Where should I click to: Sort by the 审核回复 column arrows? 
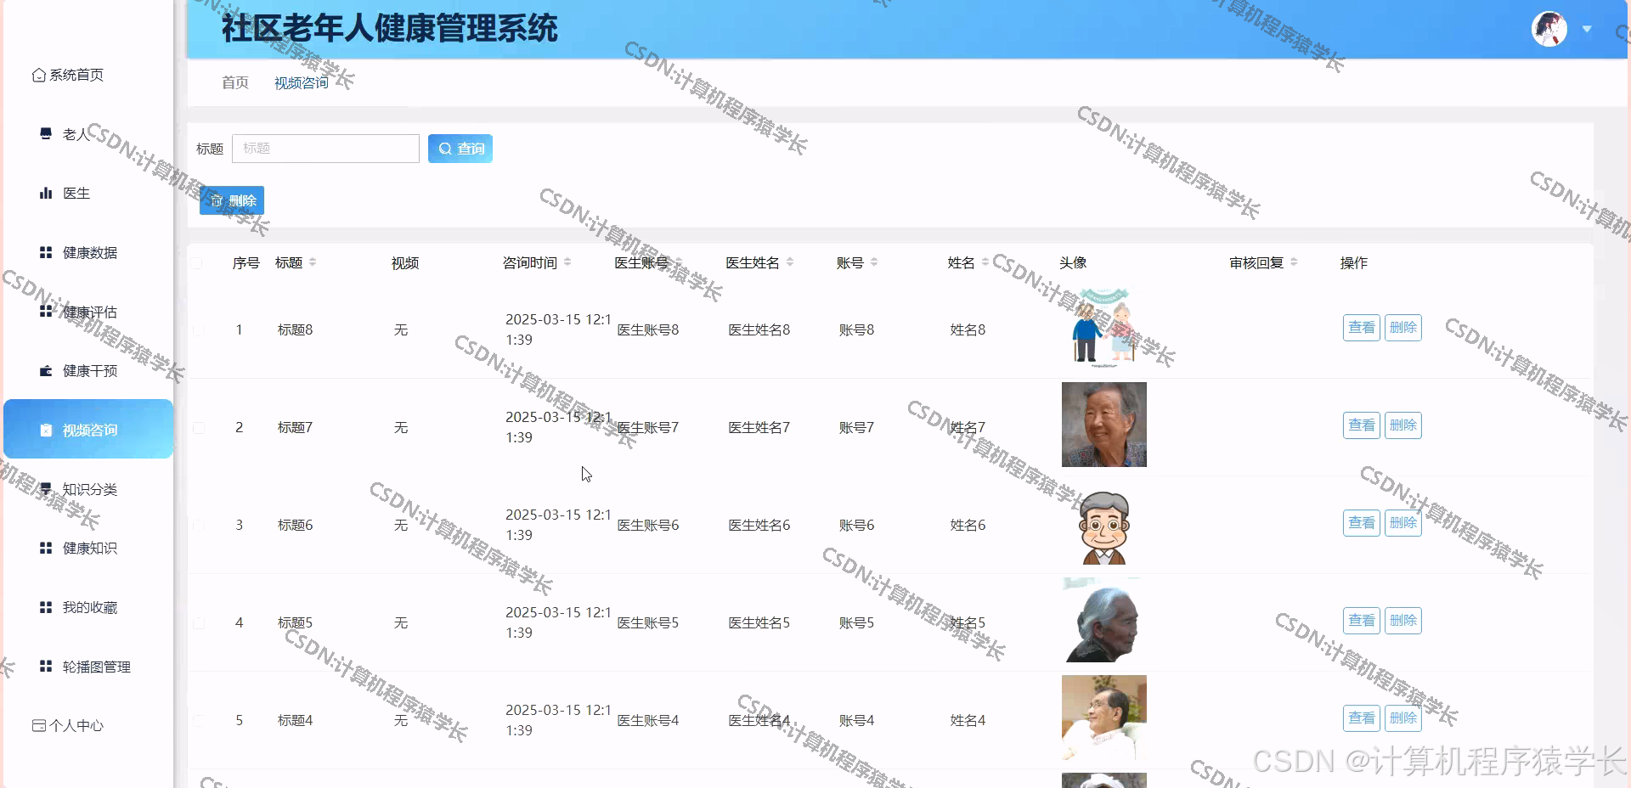click(1294, 262)
